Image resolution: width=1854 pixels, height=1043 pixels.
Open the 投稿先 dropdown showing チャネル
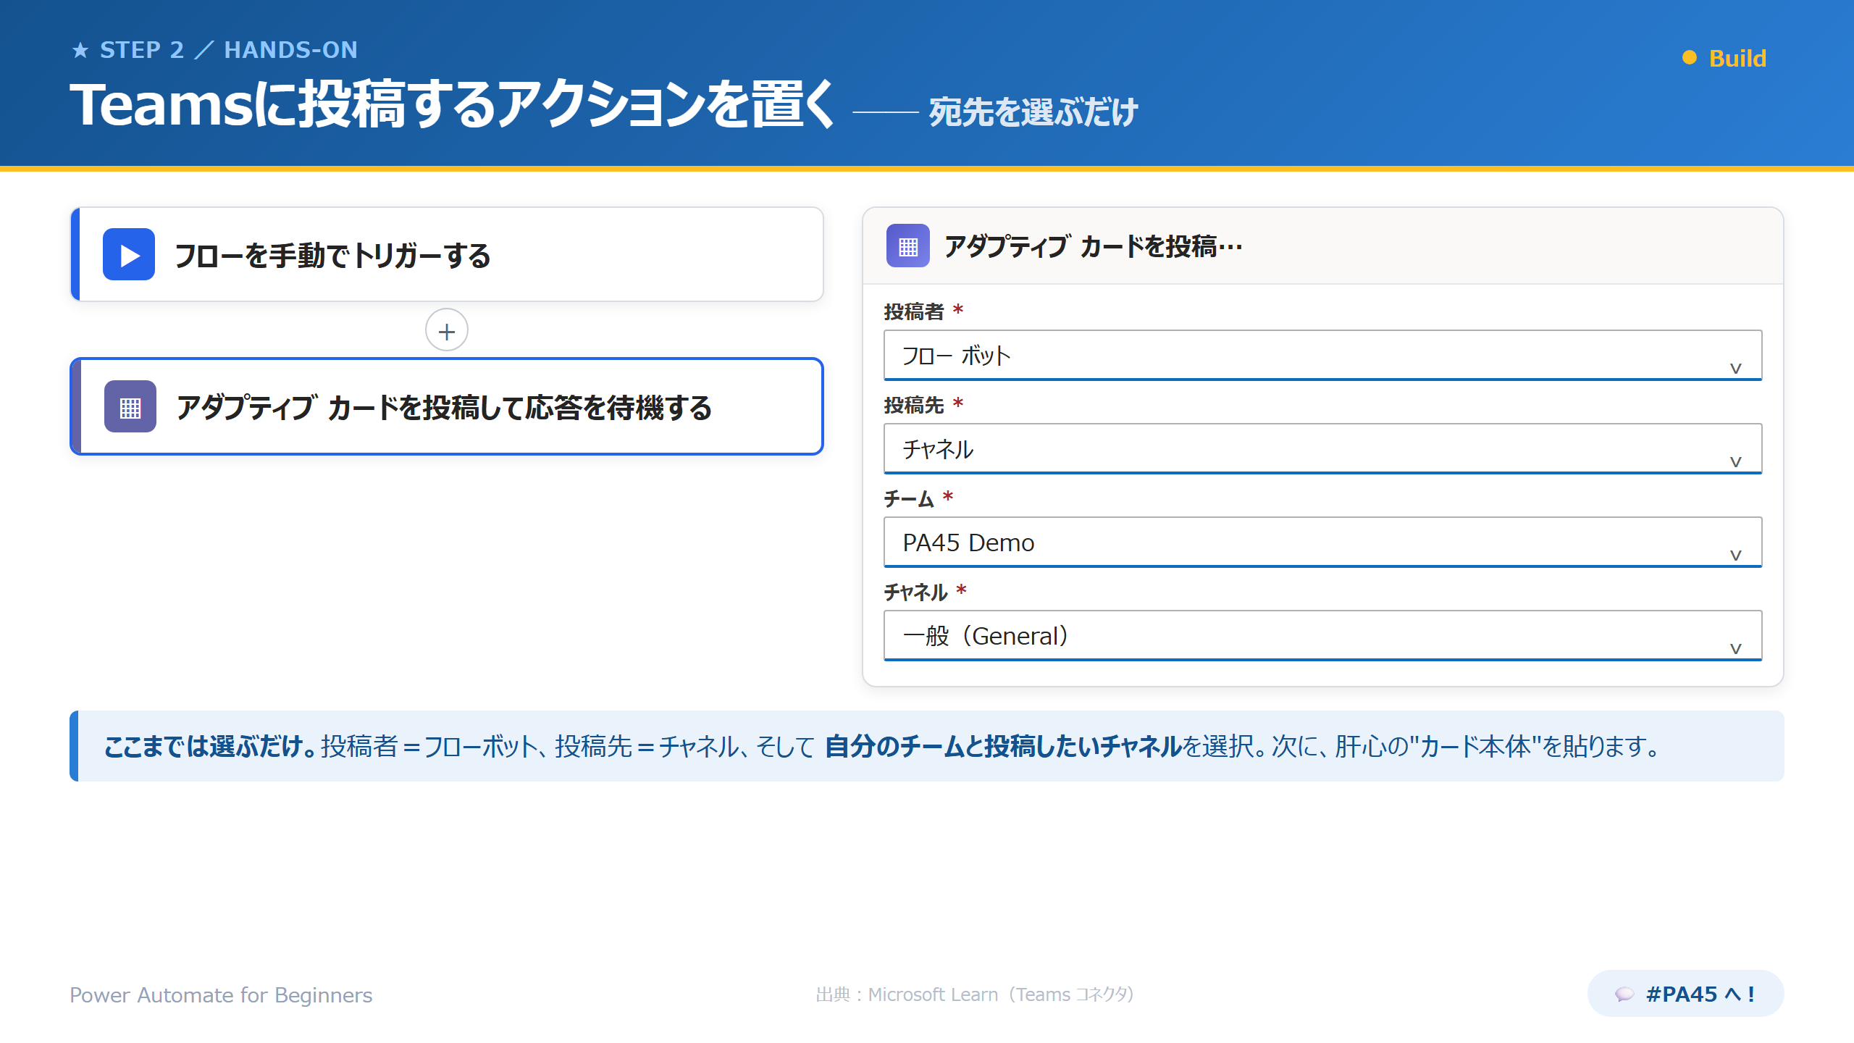tap(1322, 448)
